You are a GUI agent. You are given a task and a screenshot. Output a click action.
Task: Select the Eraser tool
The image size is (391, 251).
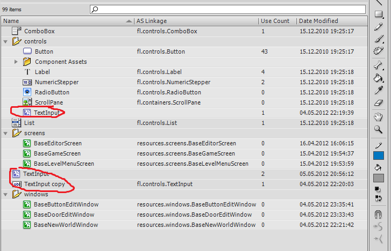point(379,102)
